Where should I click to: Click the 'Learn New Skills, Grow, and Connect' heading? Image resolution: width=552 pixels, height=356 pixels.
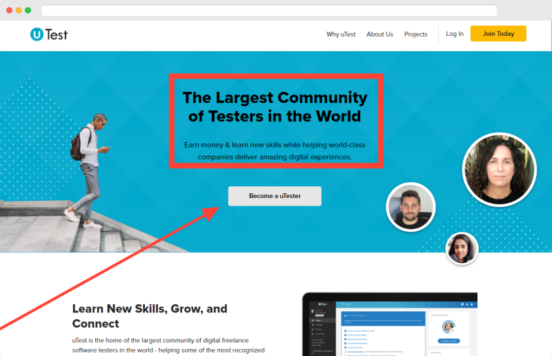click(x=150, y=316)
